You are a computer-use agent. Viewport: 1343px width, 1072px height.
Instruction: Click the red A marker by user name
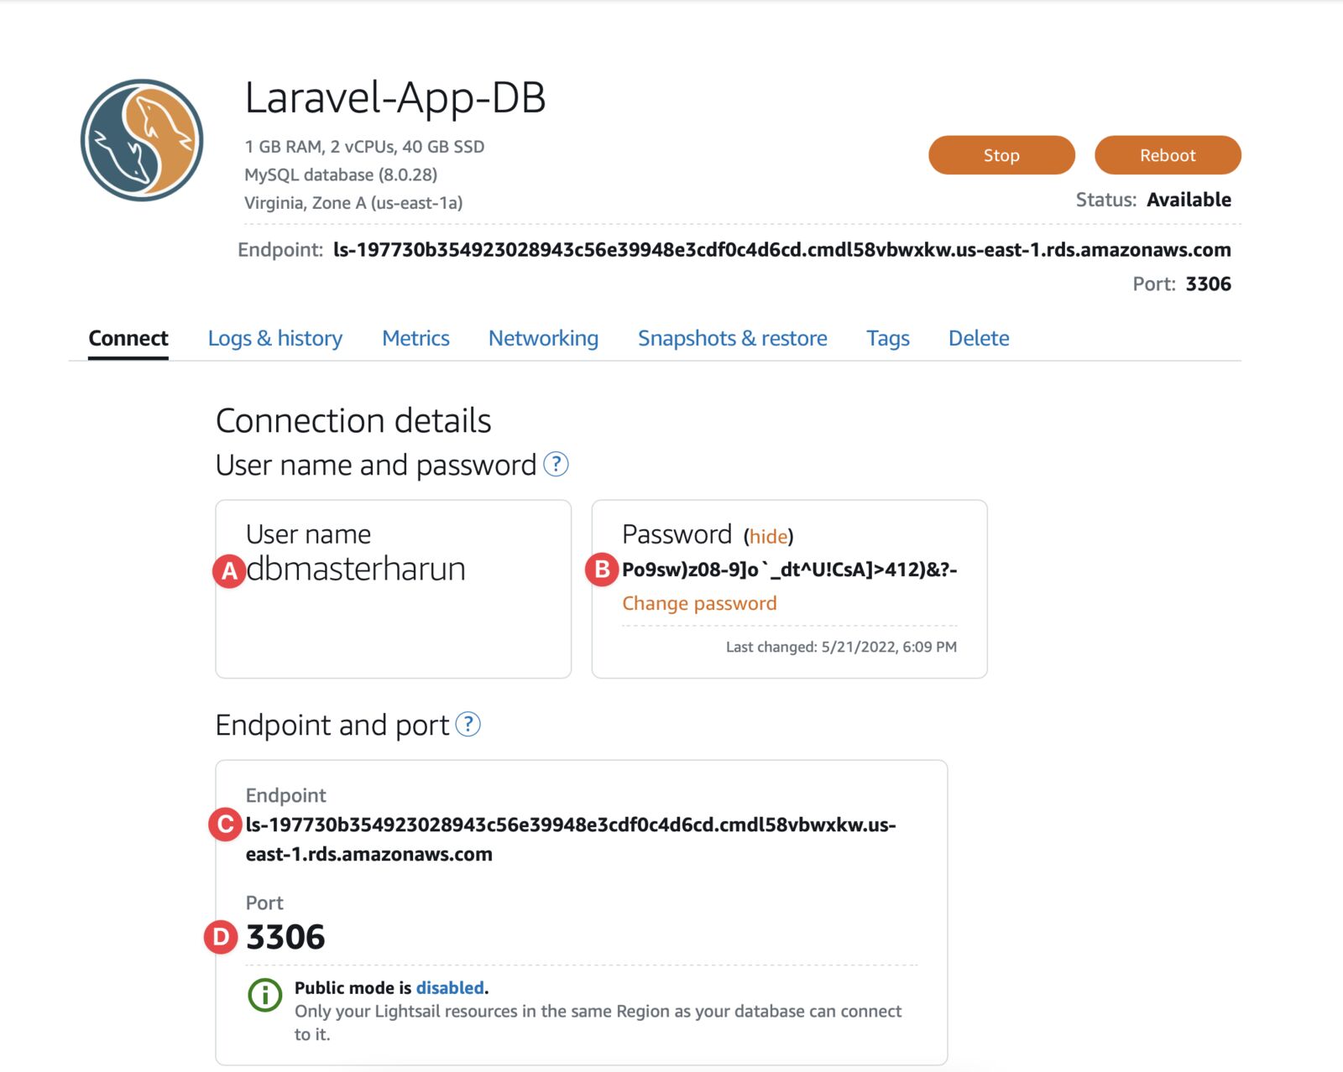pos(229,571)
